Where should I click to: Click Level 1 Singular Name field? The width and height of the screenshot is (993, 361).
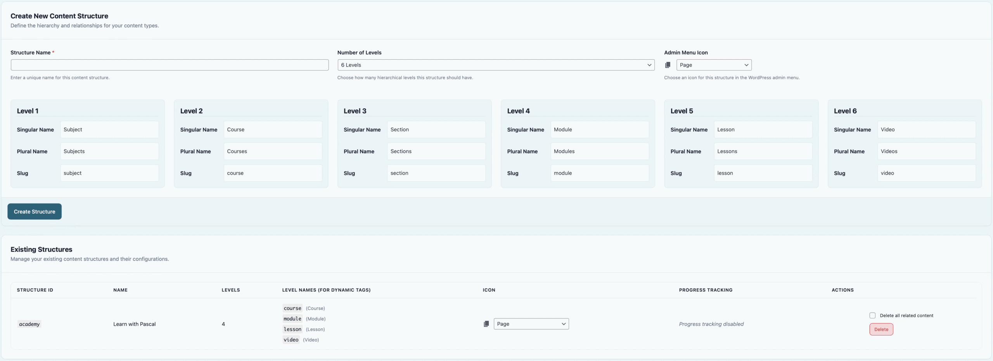click(x=109, y=130)
